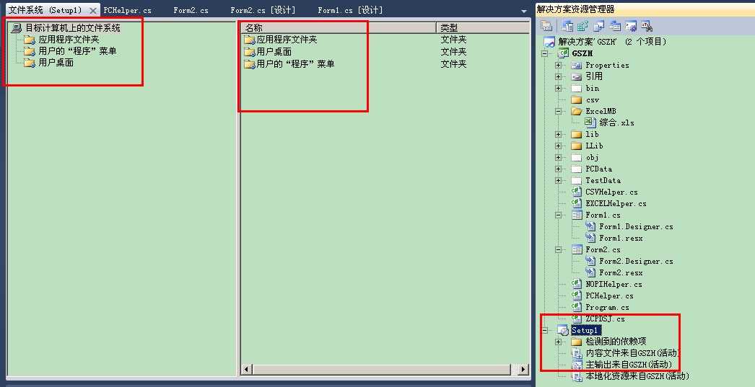Open the document tabs overflow dropdown arrow
The width and height of the screenshot is (755, 387).
[524, 11]
